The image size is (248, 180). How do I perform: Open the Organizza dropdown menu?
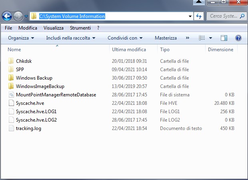(x=21, y=38)
